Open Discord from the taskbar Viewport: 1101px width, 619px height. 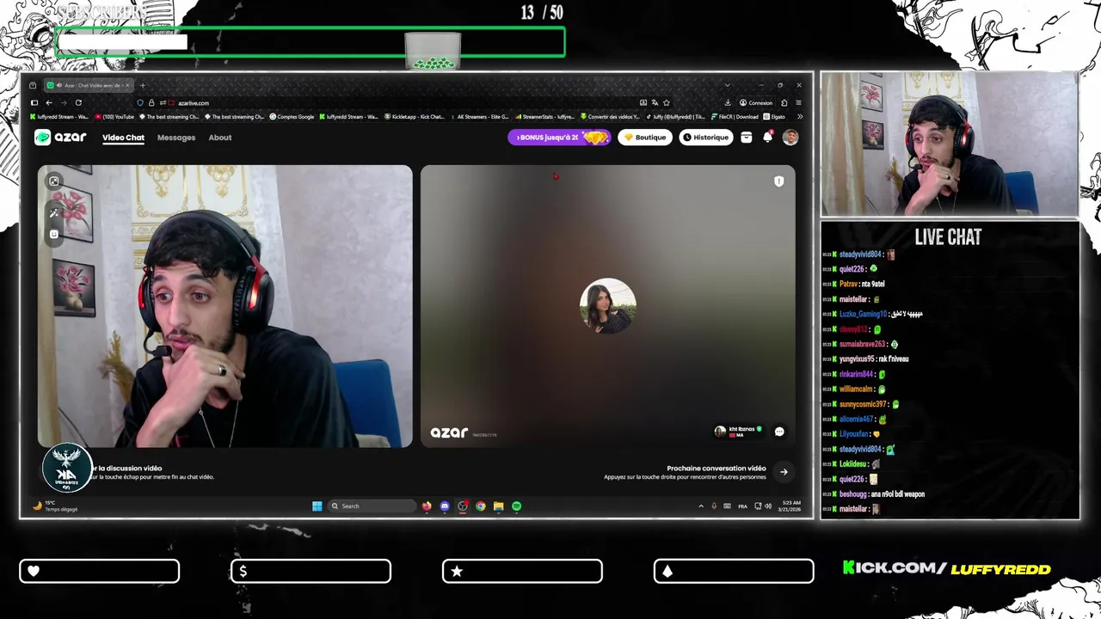(x=445, y=506)
